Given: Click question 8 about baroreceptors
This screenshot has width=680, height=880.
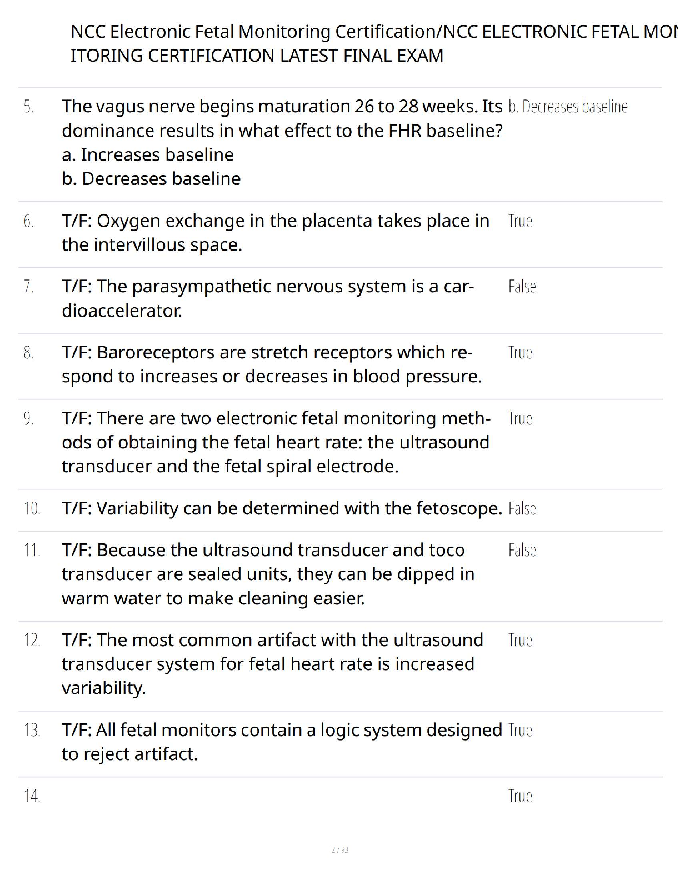Looking at the screenshot, I should (x=271, y=364).
